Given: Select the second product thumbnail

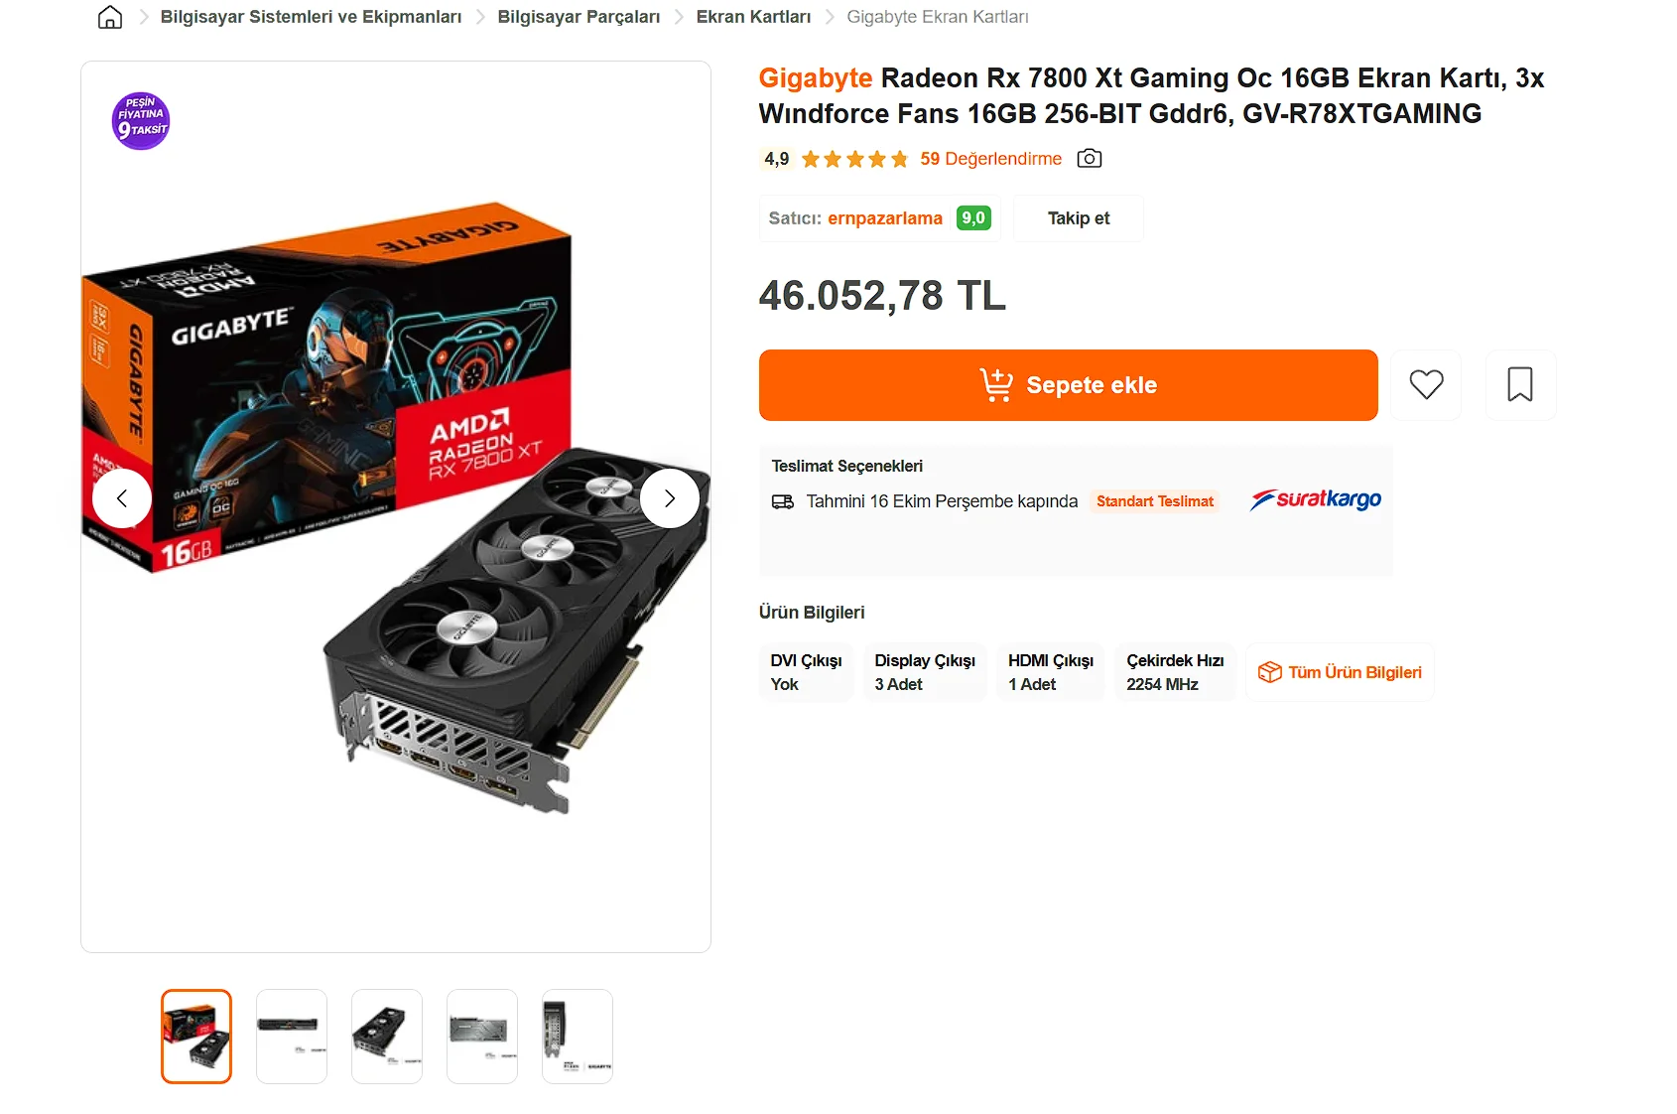Looking at the screenshot, I should [x=292, y=1037].
